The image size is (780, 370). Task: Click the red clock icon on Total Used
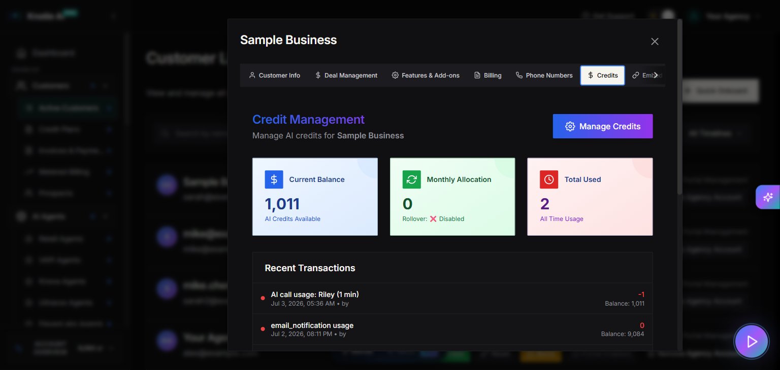549,179
